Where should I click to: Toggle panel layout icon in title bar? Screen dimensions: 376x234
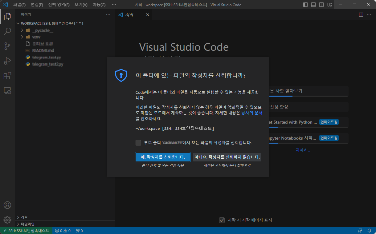(x=313, y=5)
